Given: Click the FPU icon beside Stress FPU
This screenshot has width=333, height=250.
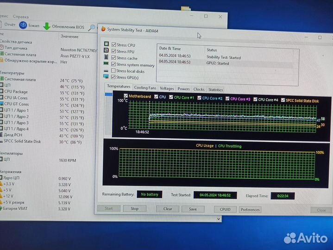Looking at the screenshot, I should click(106, 50).
